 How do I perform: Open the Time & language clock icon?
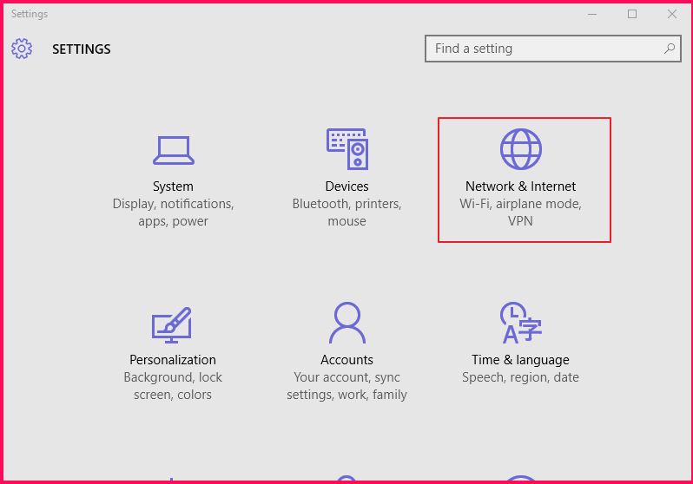[520, 324]
